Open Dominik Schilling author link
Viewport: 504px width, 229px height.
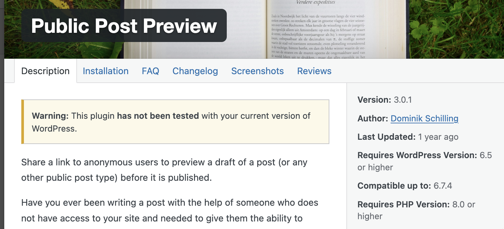[x=424, y=118]
